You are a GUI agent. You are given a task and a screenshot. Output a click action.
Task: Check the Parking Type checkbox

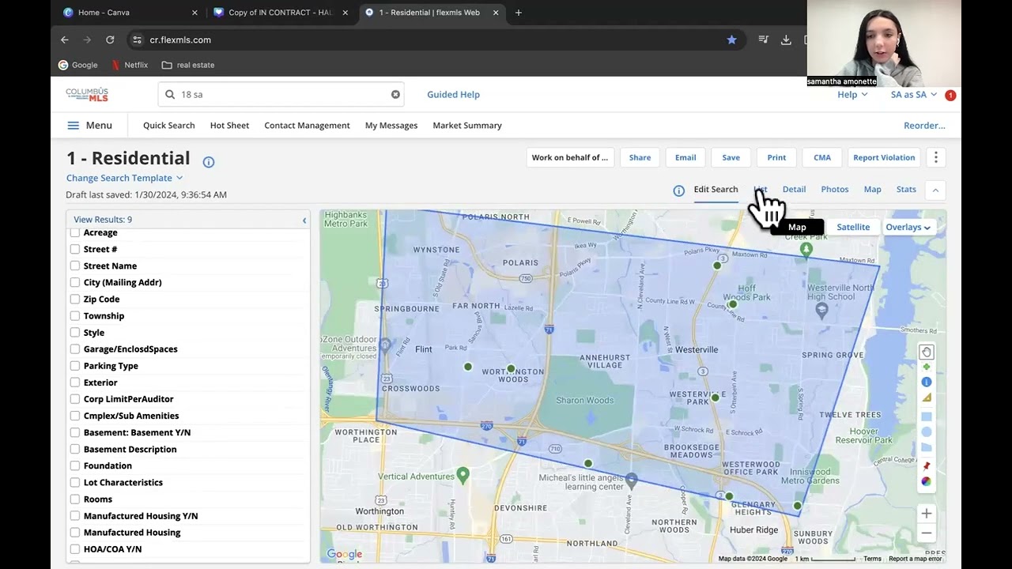pyautogui.click(x=75, y=366)
